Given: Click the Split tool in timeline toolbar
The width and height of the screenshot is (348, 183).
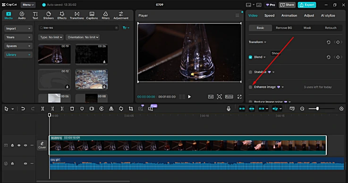Looking at the screenshot, I should 42,108.
